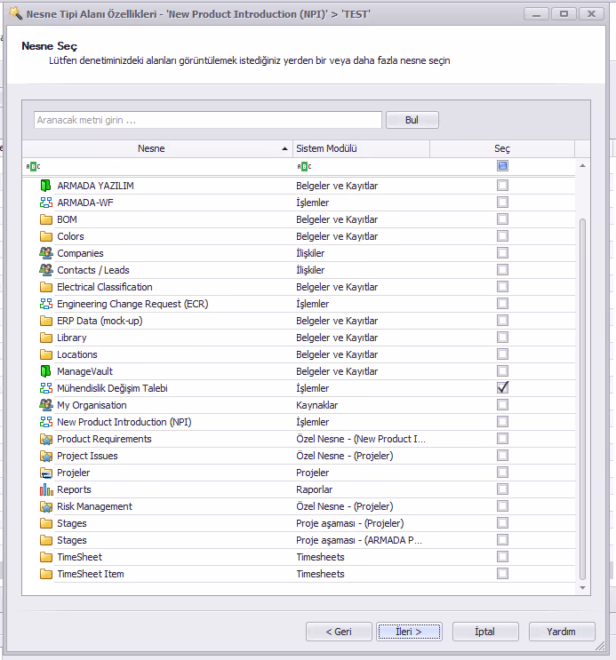Click the green ManageVault icon
The height and width of the screenshot is (660, 616).
click(x=46, y=371)
